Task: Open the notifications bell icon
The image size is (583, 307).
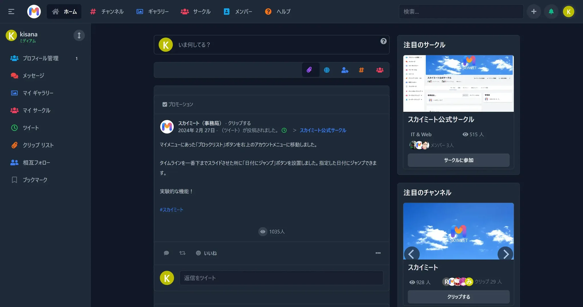Action: (551, 11)
